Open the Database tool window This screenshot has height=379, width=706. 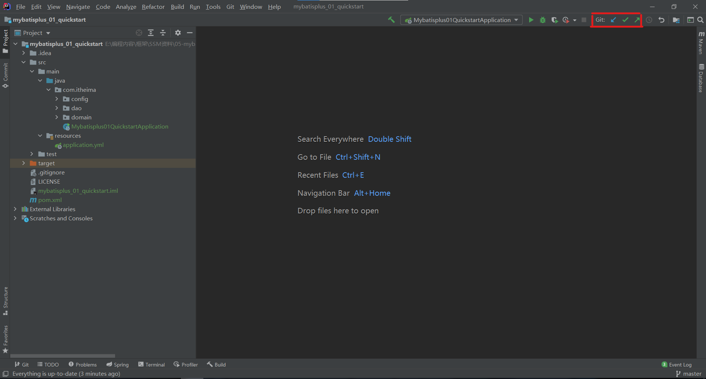coord(701,78)
